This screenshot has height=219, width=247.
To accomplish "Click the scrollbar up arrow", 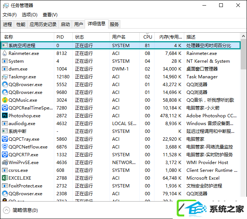I will pos(243,36).
